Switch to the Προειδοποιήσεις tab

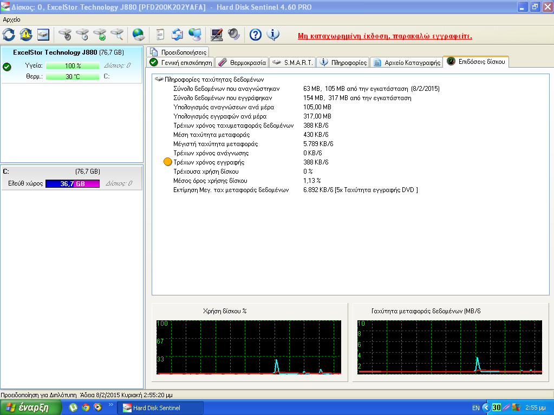coord(178,52)
